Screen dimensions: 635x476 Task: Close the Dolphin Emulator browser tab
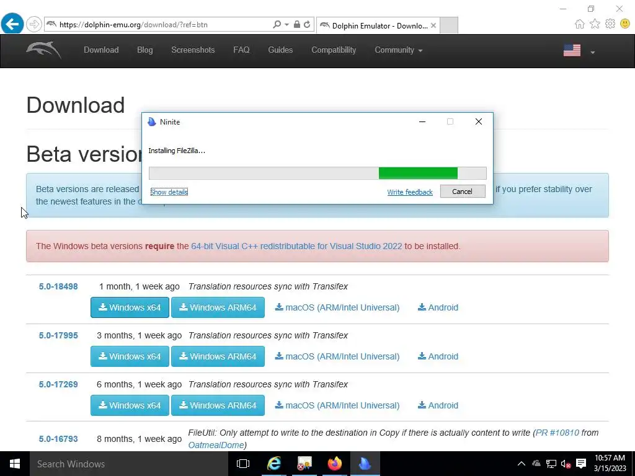coord(433,25)
